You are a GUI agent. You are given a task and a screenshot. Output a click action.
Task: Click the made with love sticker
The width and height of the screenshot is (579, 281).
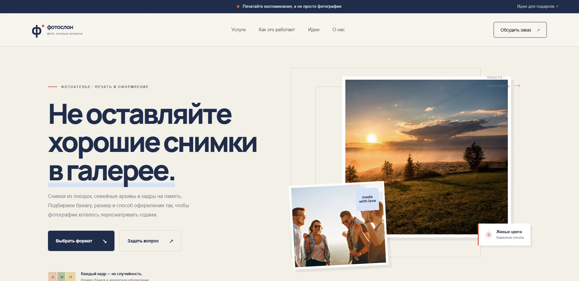[367, 199]
